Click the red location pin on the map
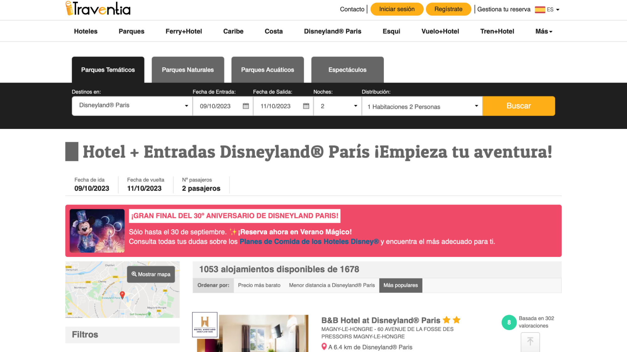 tap(122, 295)
